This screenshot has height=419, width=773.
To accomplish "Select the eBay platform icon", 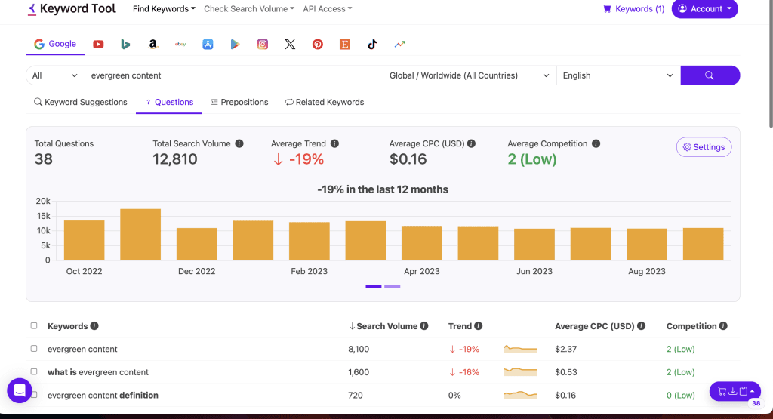I will point(180,45).
